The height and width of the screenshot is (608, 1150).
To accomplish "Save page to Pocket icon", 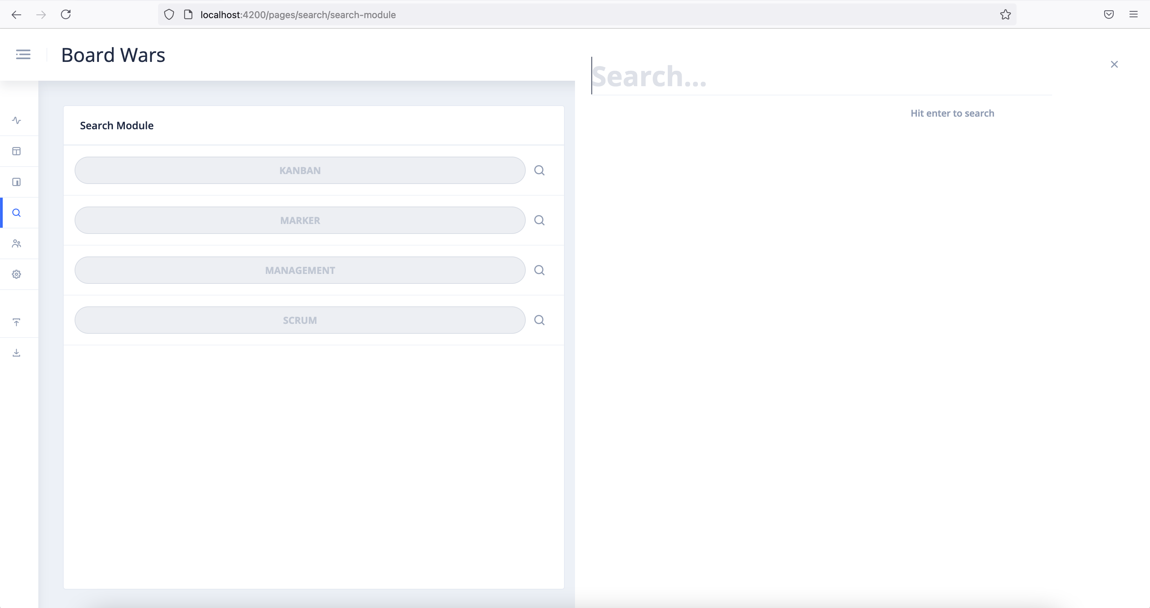I will pos(1109,15).
